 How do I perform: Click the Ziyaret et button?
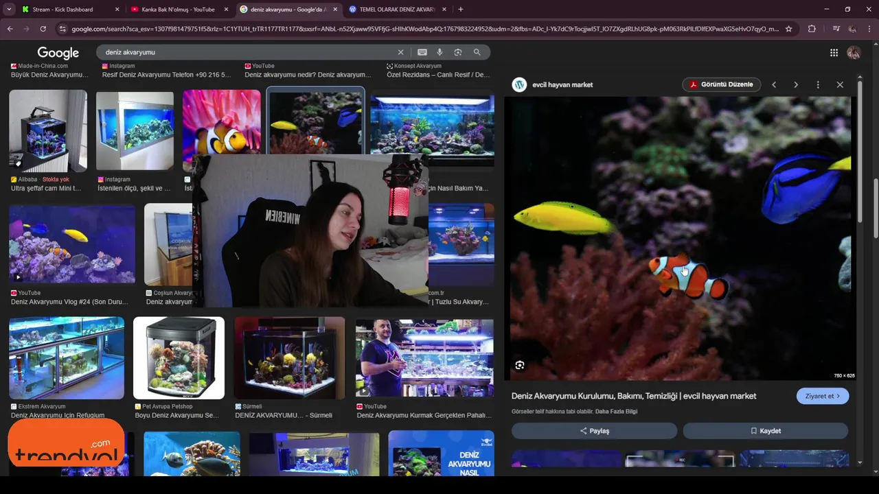[823, 396]
